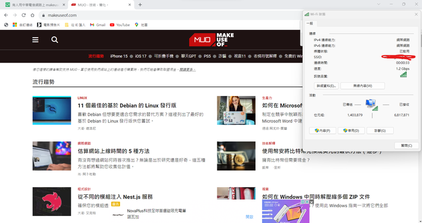Click 關閉(C) to close Wi-Fi dialog
This screenshot has width=422, height=223.
click(406, 146)
